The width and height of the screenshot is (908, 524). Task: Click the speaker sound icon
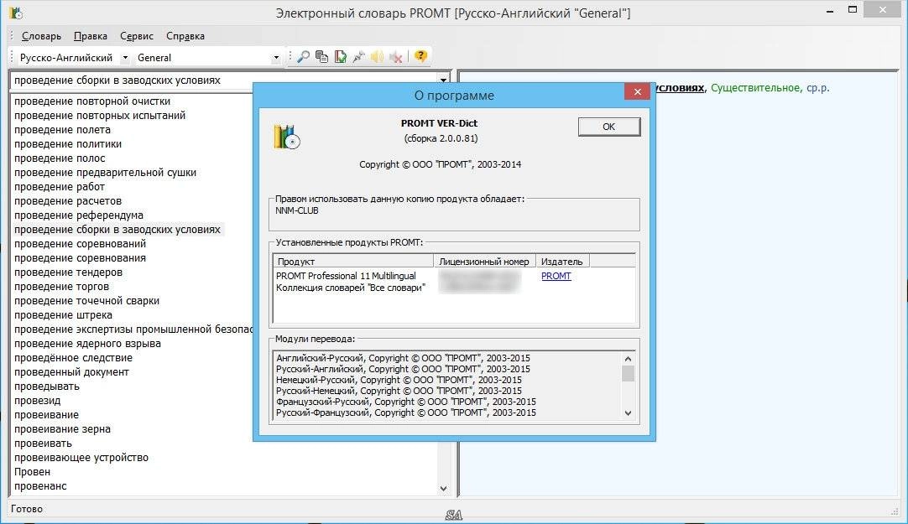click(378, 57)
